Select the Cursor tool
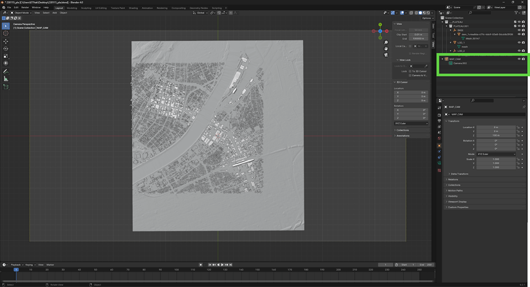 click(6, 33)
